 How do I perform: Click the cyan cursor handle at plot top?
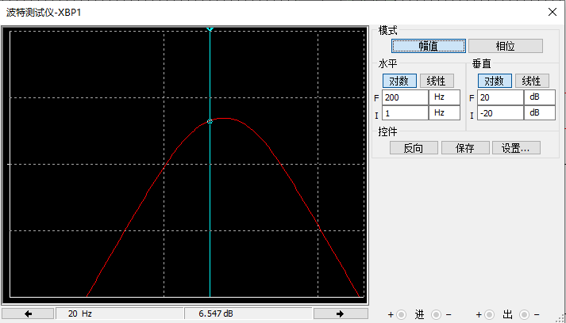click(210, 29)
